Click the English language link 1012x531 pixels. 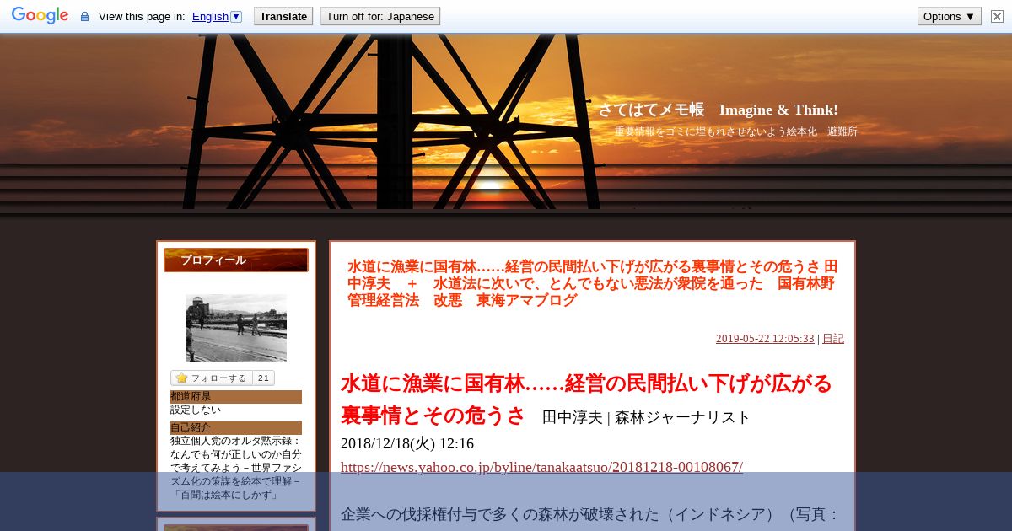click(210, 17)
